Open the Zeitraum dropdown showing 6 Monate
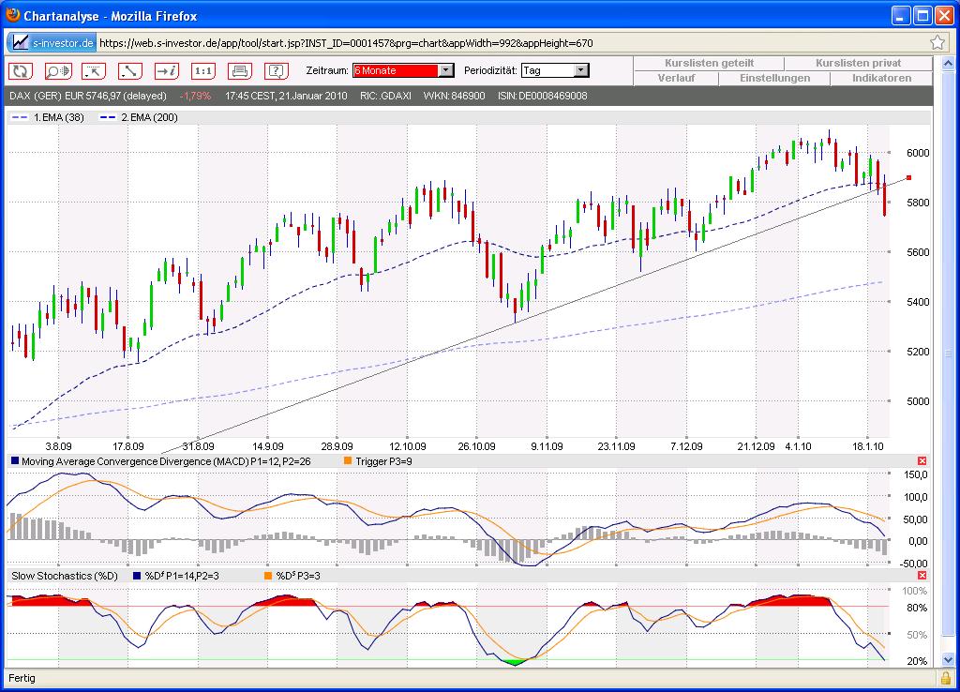 (403, 70)
